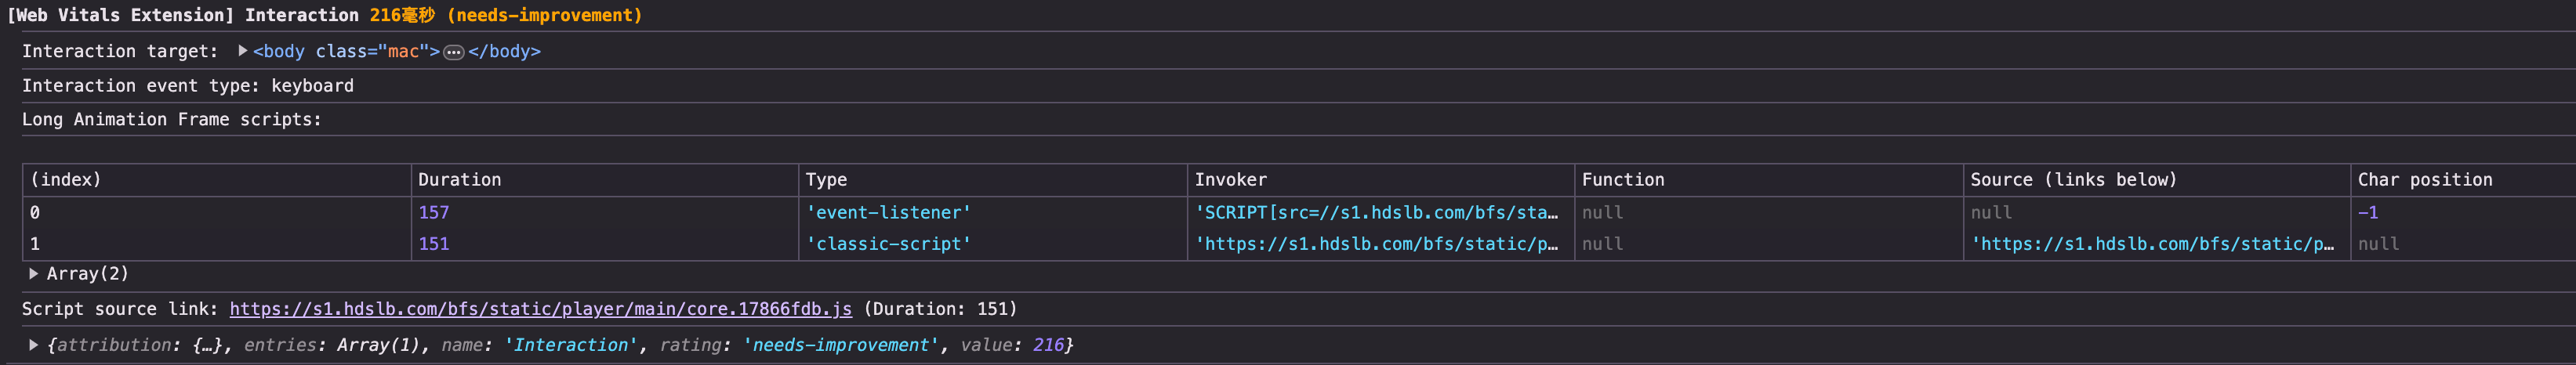Image resolution: width=2576 pixels, height=365 pixels.
Task: Click the Invoker column header
Action: tap(1230, 180)
